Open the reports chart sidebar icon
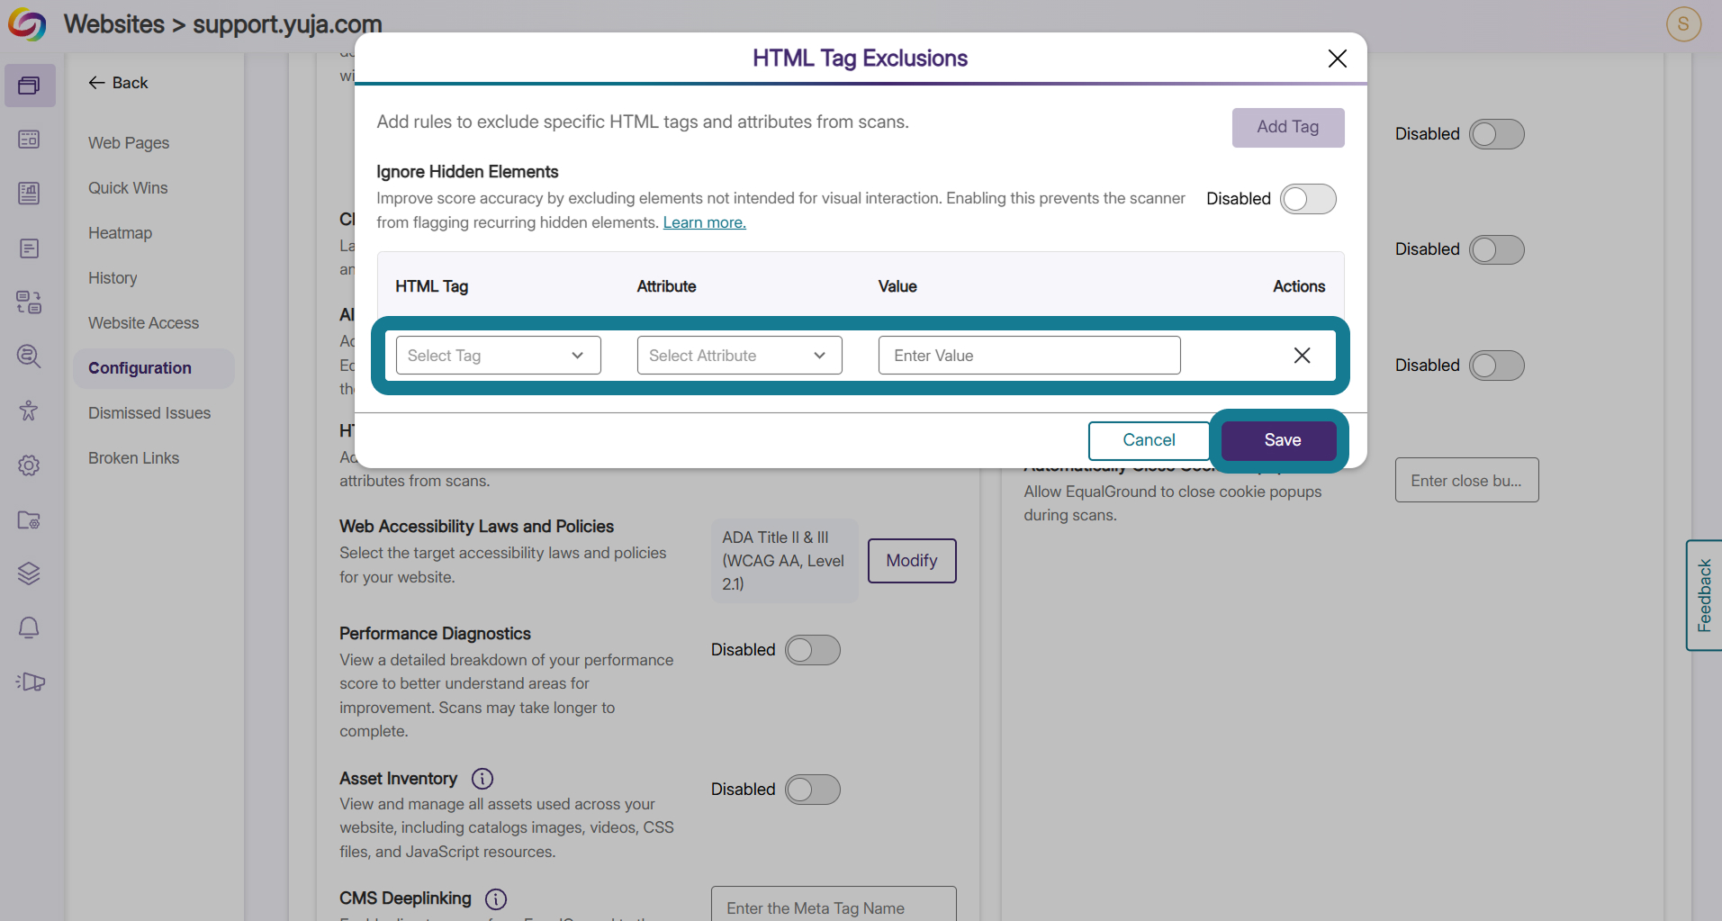This screenshot has height=921, width=1722. click(30, 194)
